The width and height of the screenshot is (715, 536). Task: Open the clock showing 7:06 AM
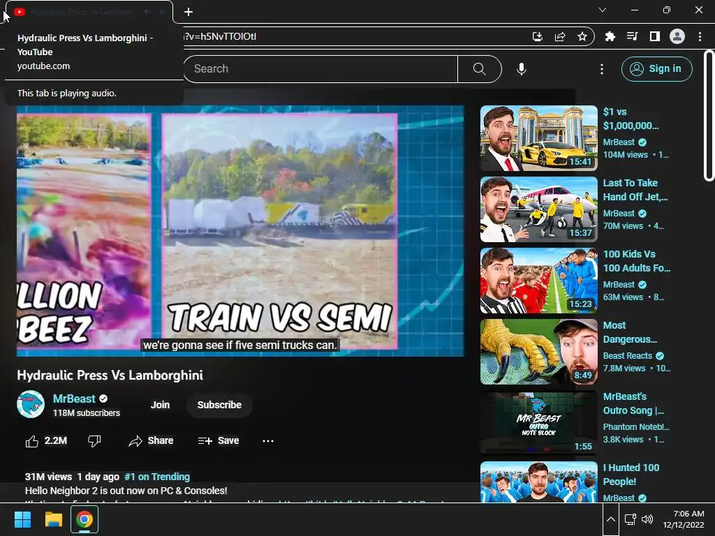pos(684,519)
